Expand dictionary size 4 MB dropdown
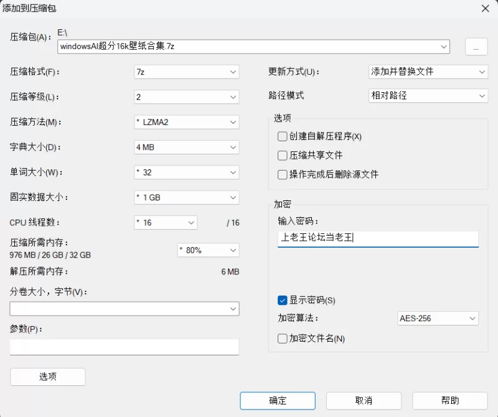498x417 pixels. click(186, 147)
